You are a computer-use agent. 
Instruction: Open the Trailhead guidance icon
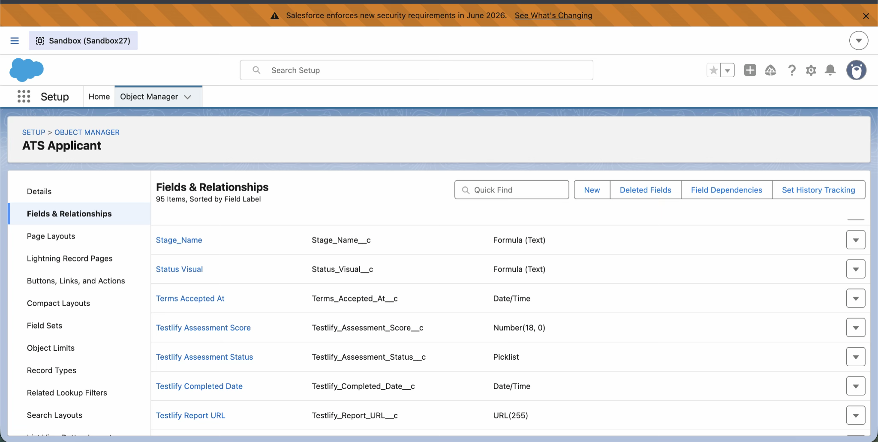tap(770, 70)
